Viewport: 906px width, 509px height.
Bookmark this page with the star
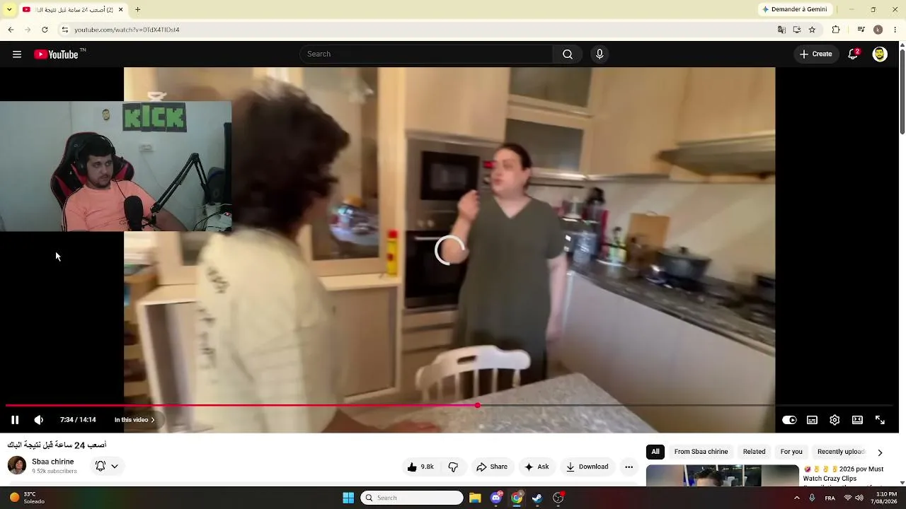point(812,30)
